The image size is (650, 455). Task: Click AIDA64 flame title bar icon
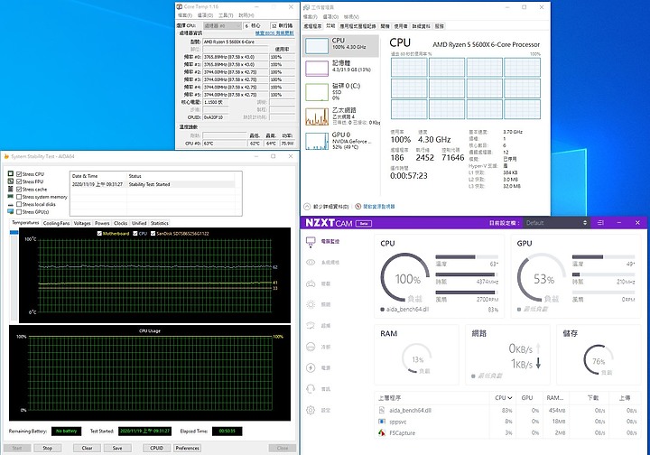pos(6,156)
